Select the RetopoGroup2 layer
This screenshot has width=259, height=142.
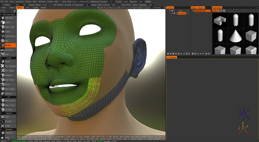pyautogui.click(x=200, y=11)
